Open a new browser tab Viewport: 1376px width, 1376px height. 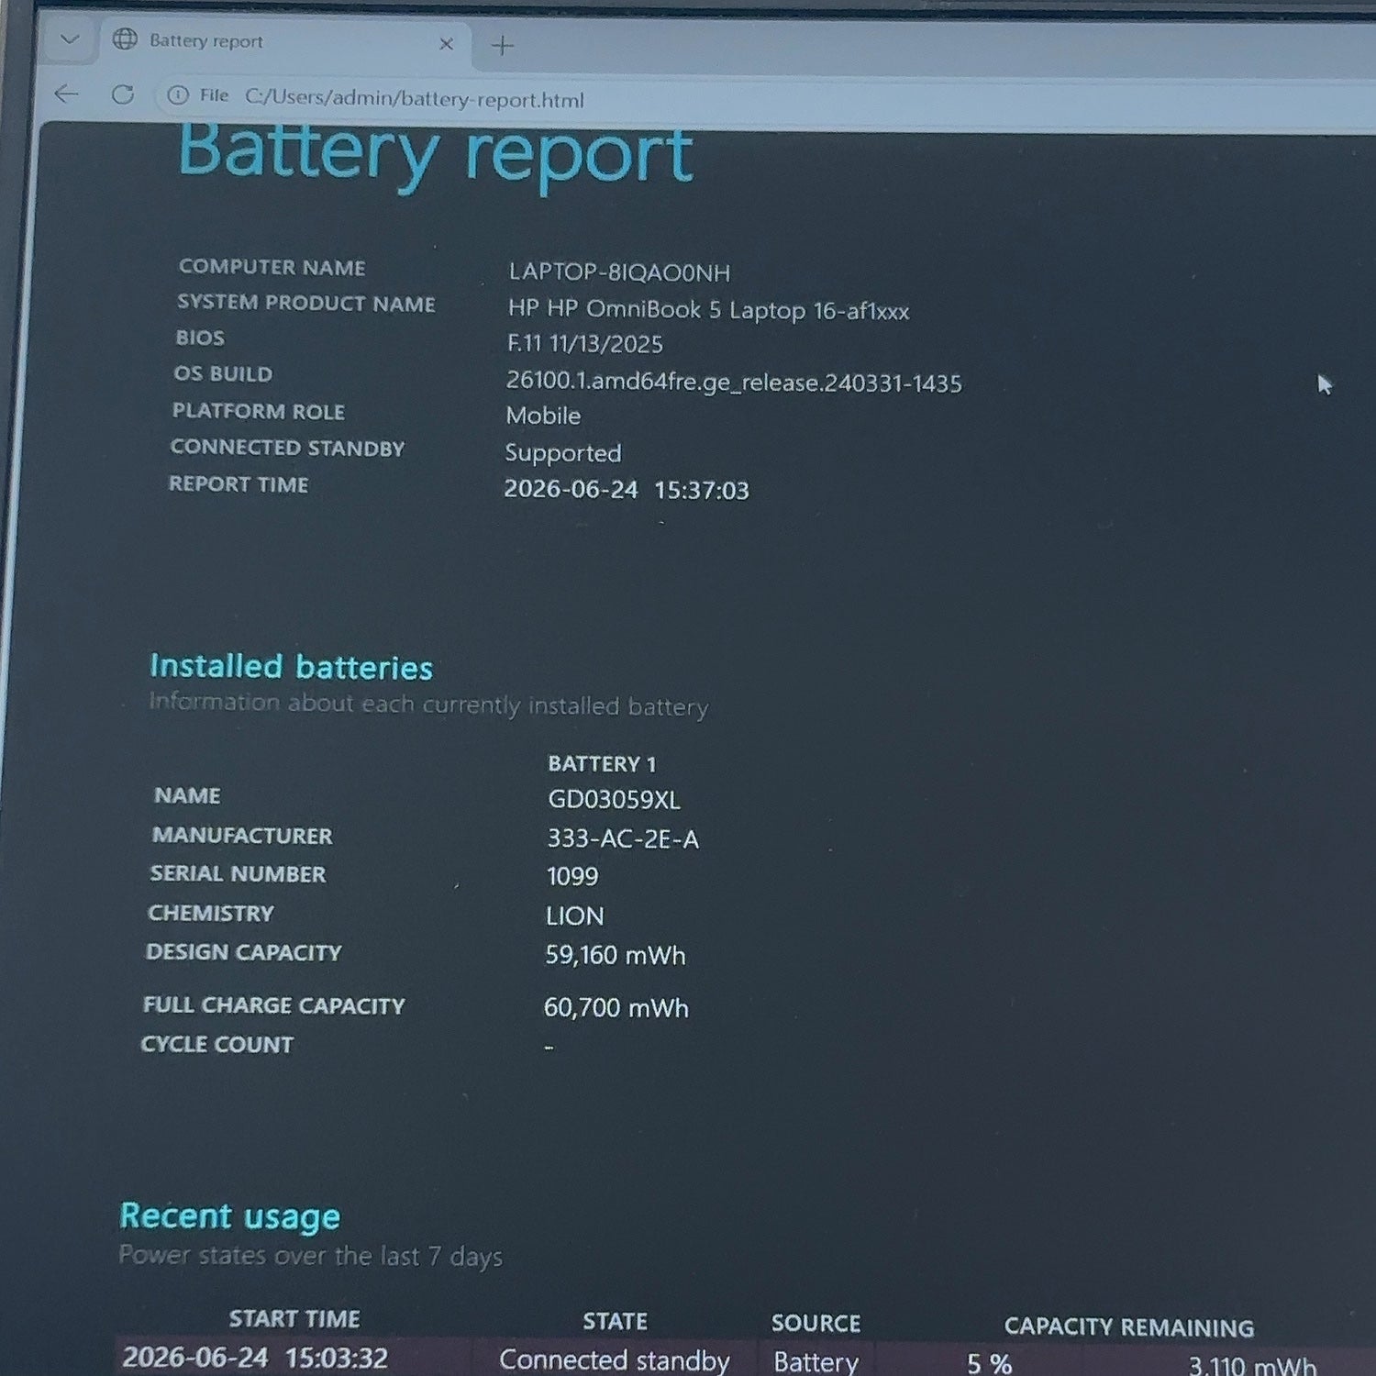(502, 45)
